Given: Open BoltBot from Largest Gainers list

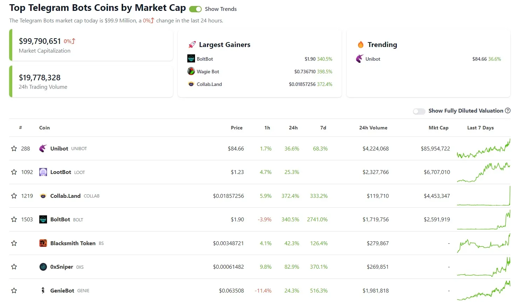Looking at the screenshot, I should (205, 59).
